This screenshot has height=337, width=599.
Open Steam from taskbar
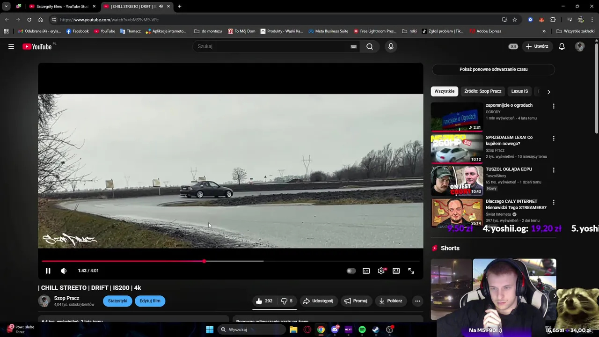click(x=376, y=330)
